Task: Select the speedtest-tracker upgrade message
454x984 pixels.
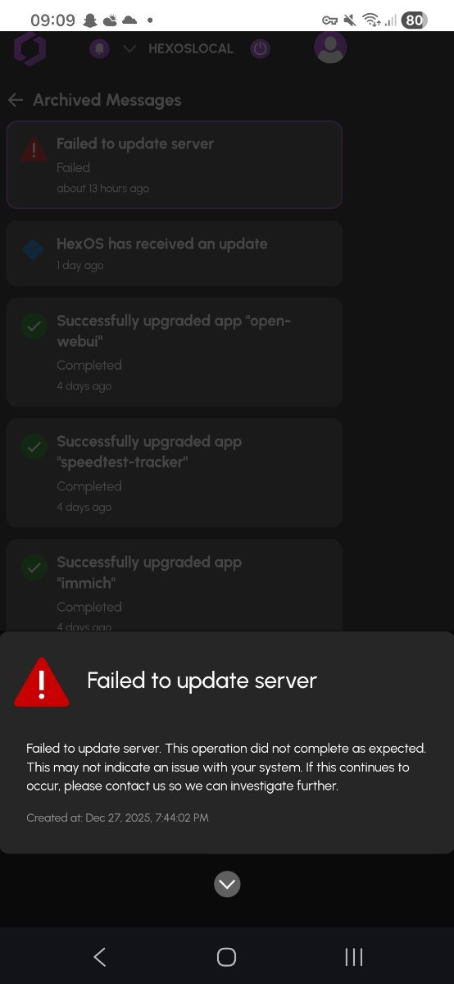Action: point(174,473)
